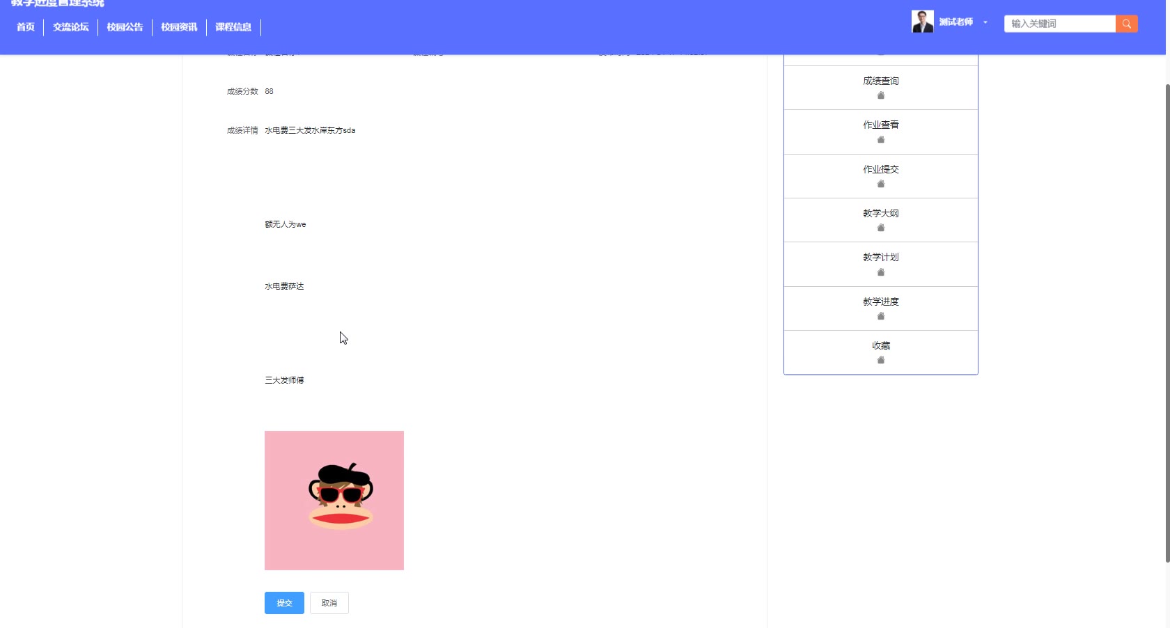Open 校园公告 navigation item
Image resolution: width=1170 pixels, height=628 pixels.
click(x=125, y=27)
